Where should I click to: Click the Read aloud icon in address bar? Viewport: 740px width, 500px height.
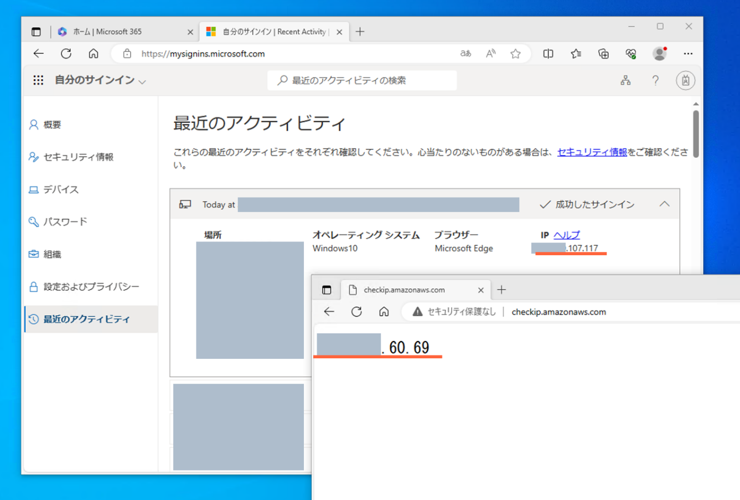(490, 54)
